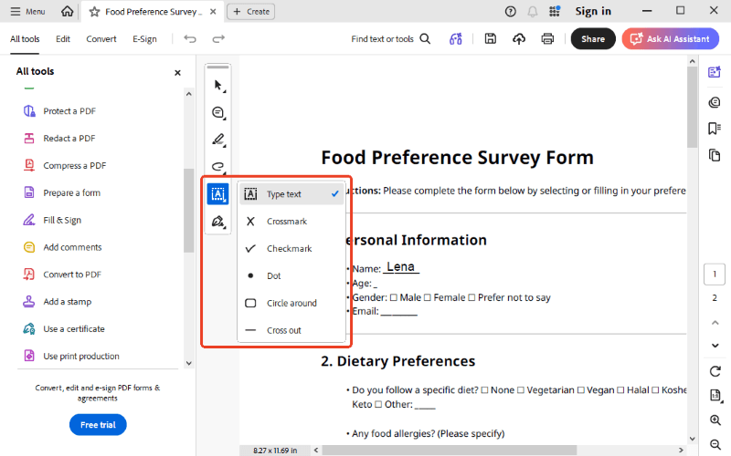This screenshot has width=731, height=456.
Task: Open the Convert tab
Action: [101, 39]
